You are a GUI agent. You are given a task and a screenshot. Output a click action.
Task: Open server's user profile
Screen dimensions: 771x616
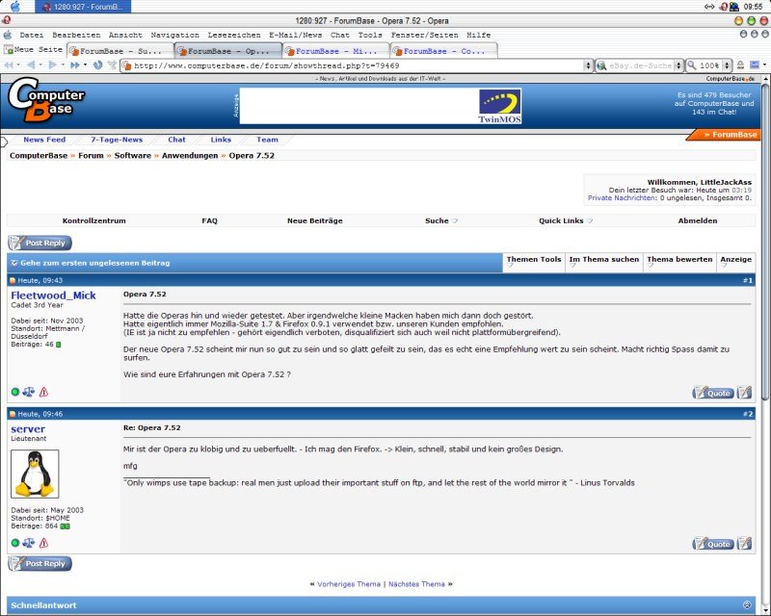coord(28,429)
